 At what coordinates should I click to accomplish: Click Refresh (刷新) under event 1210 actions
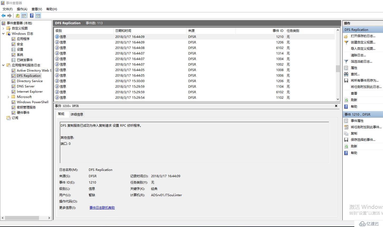(354, 146)
